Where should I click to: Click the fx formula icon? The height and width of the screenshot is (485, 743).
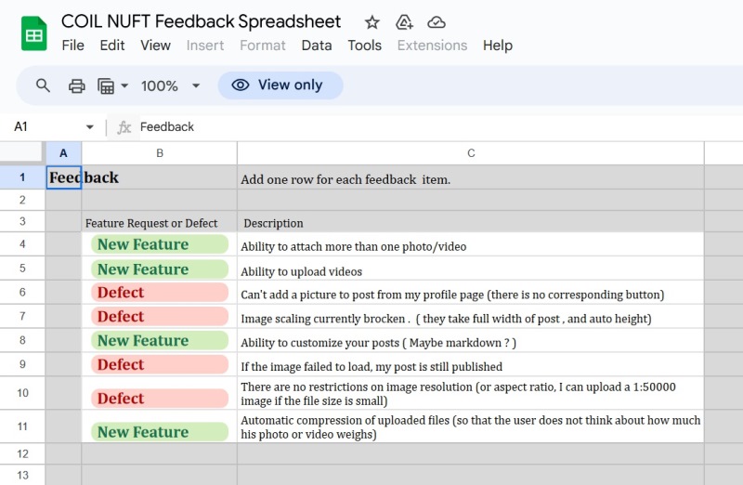tap(124, 127)
